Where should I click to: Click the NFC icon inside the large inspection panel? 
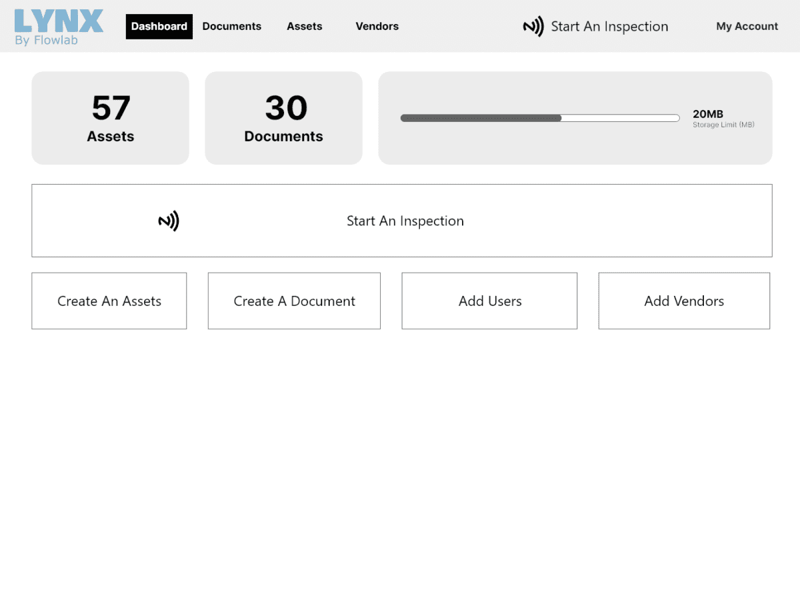click(169, 221)
